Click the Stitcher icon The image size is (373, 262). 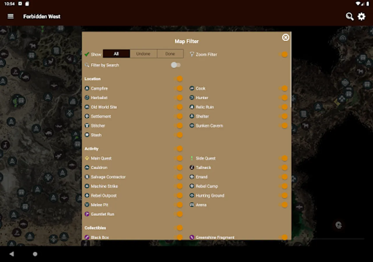pyautogui.click(x=87, y=125)
